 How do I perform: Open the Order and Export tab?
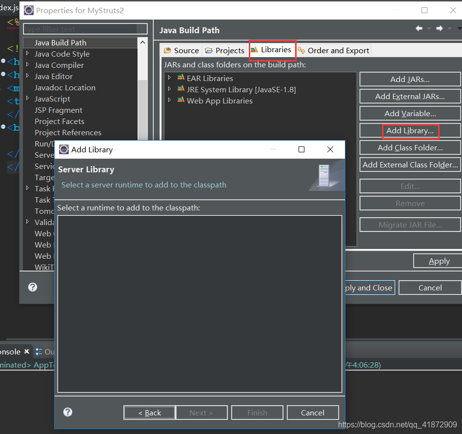tap(333, 50)
